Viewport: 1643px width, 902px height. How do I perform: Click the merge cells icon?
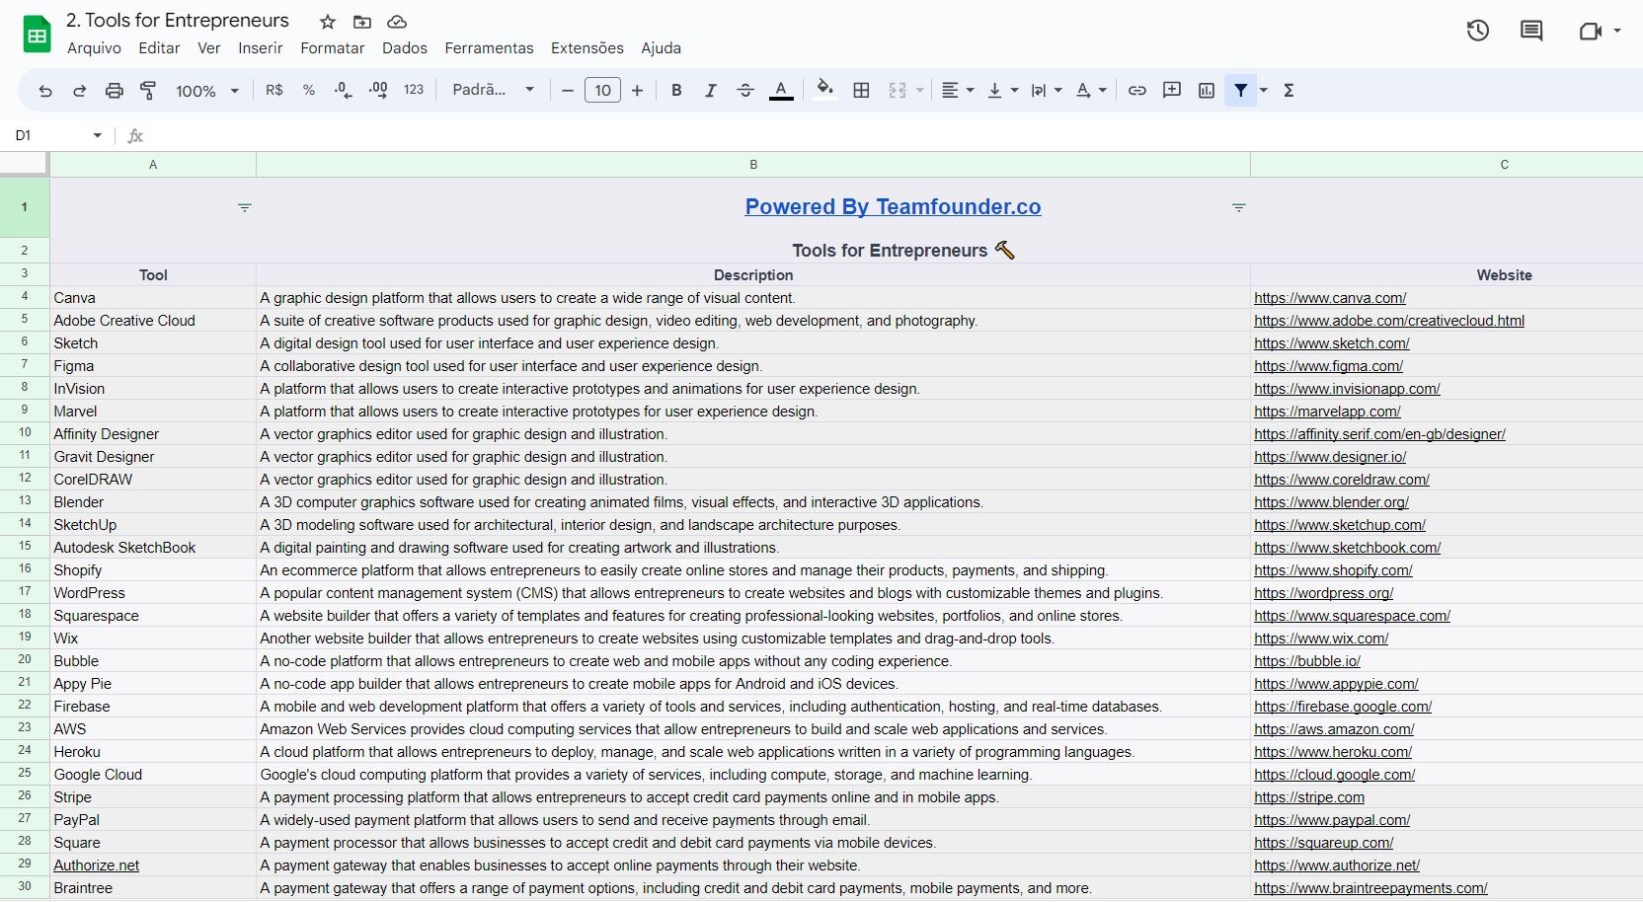897,91
